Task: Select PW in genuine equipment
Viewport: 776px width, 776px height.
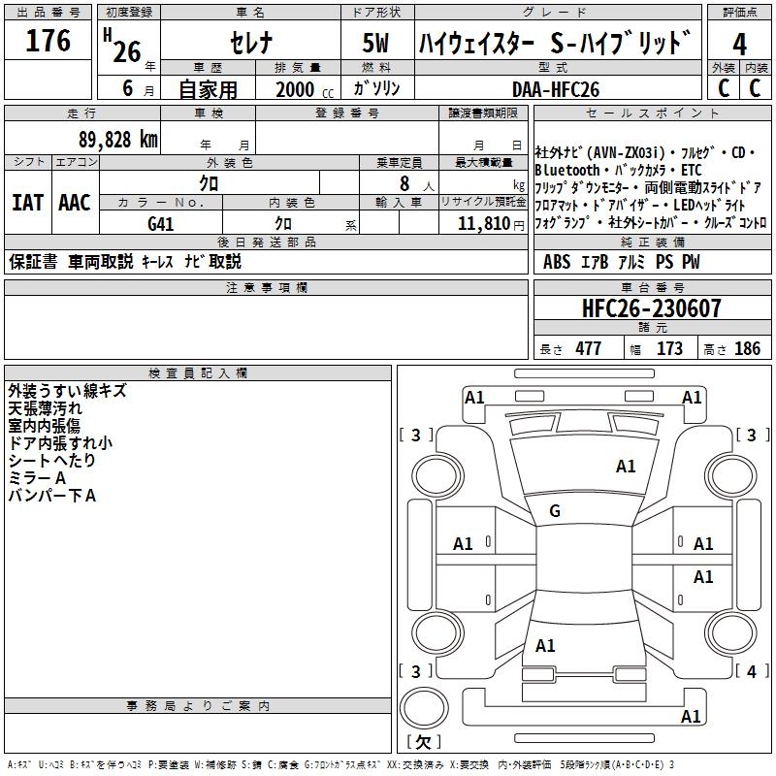Action: (691, 261)
